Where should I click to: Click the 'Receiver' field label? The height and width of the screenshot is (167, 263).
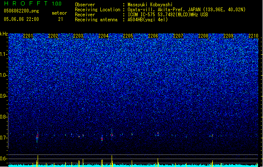(85, 15)
